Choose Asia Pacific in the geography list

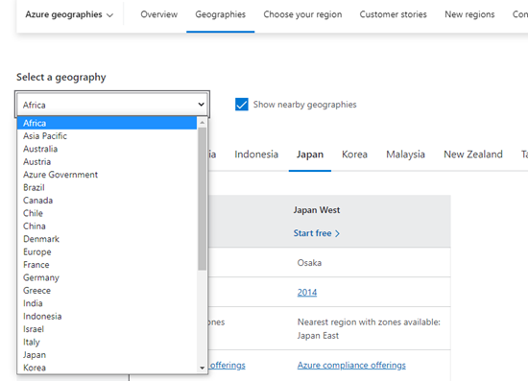pos(107,136)
